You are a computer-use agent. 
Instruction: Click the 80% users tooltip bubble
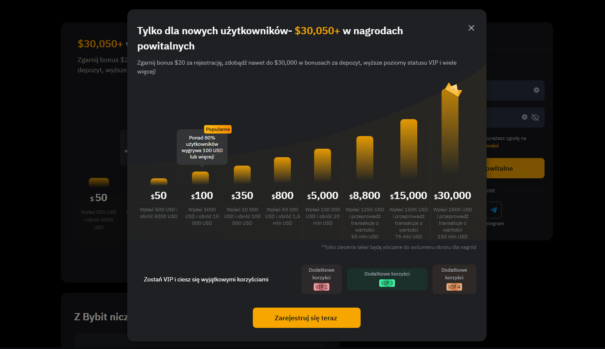[202, 147]
